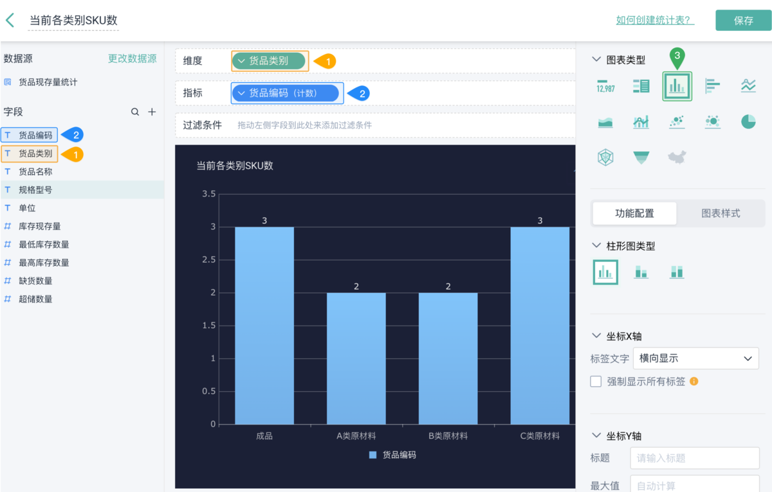Screen dimensions: 772x492
Task: Select the KPI number card chart type
Action: [605, 85]
